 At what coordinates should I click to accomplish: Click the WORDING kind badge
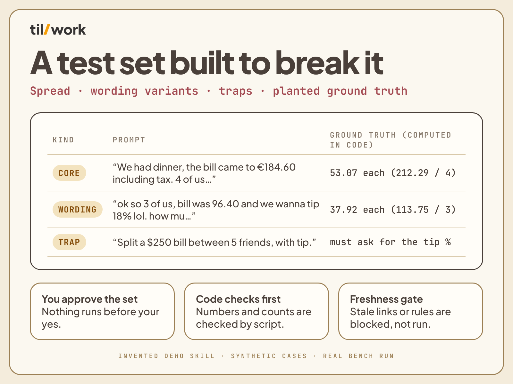77,210
